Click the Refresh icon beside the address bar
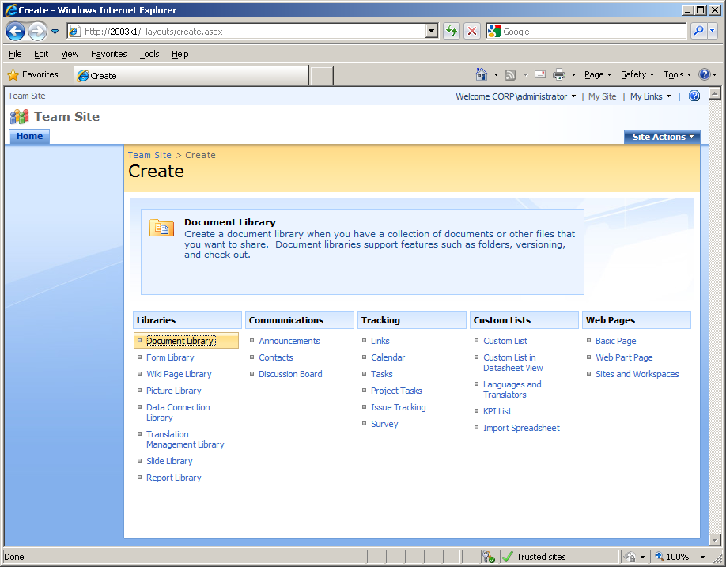Viewport: 726px width, 567px height. click(450, 30)
